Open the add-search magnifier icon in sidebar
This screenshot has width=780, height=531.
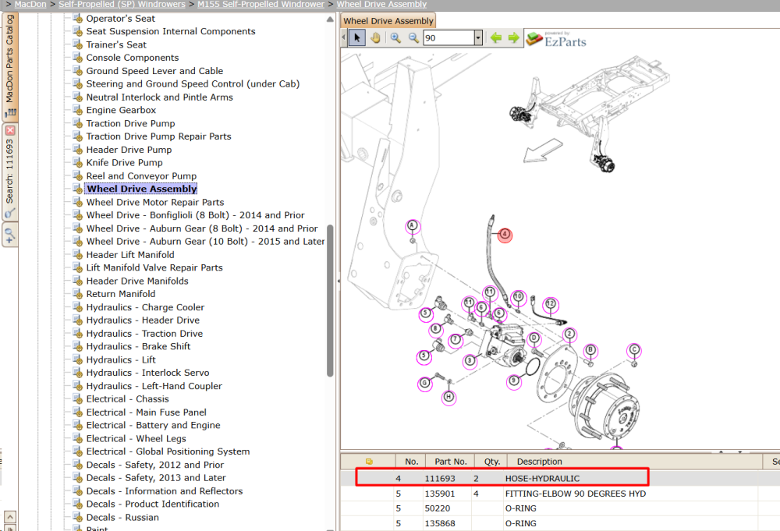point(10,235)
